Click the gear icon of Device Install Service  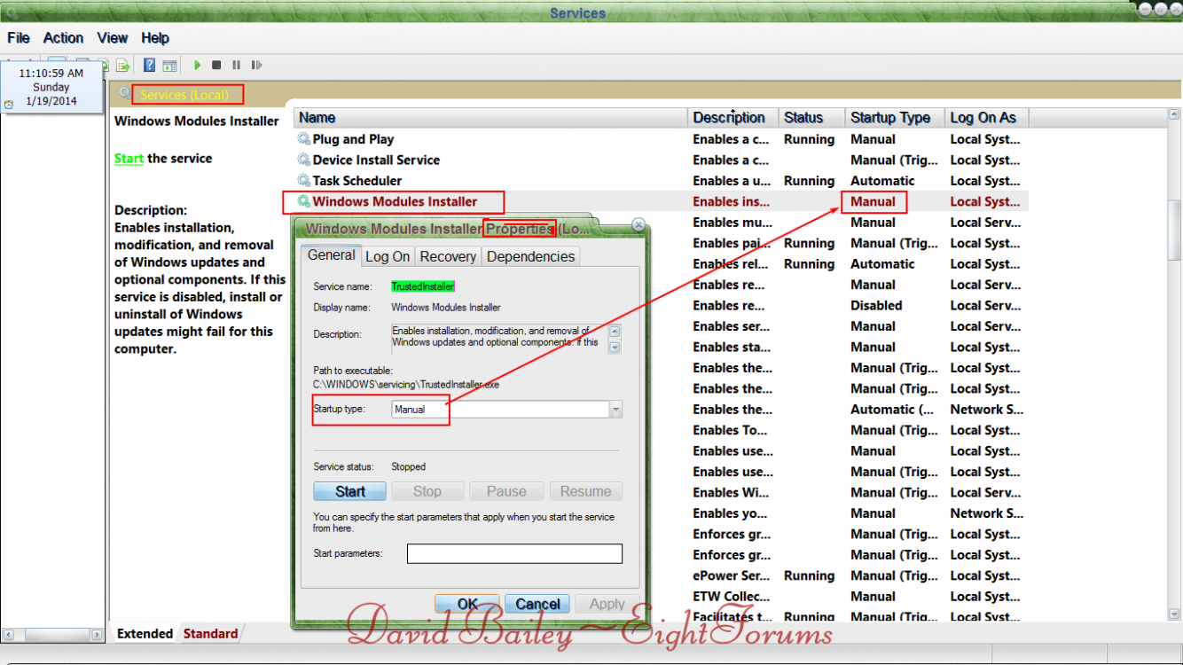pos(304,160)
